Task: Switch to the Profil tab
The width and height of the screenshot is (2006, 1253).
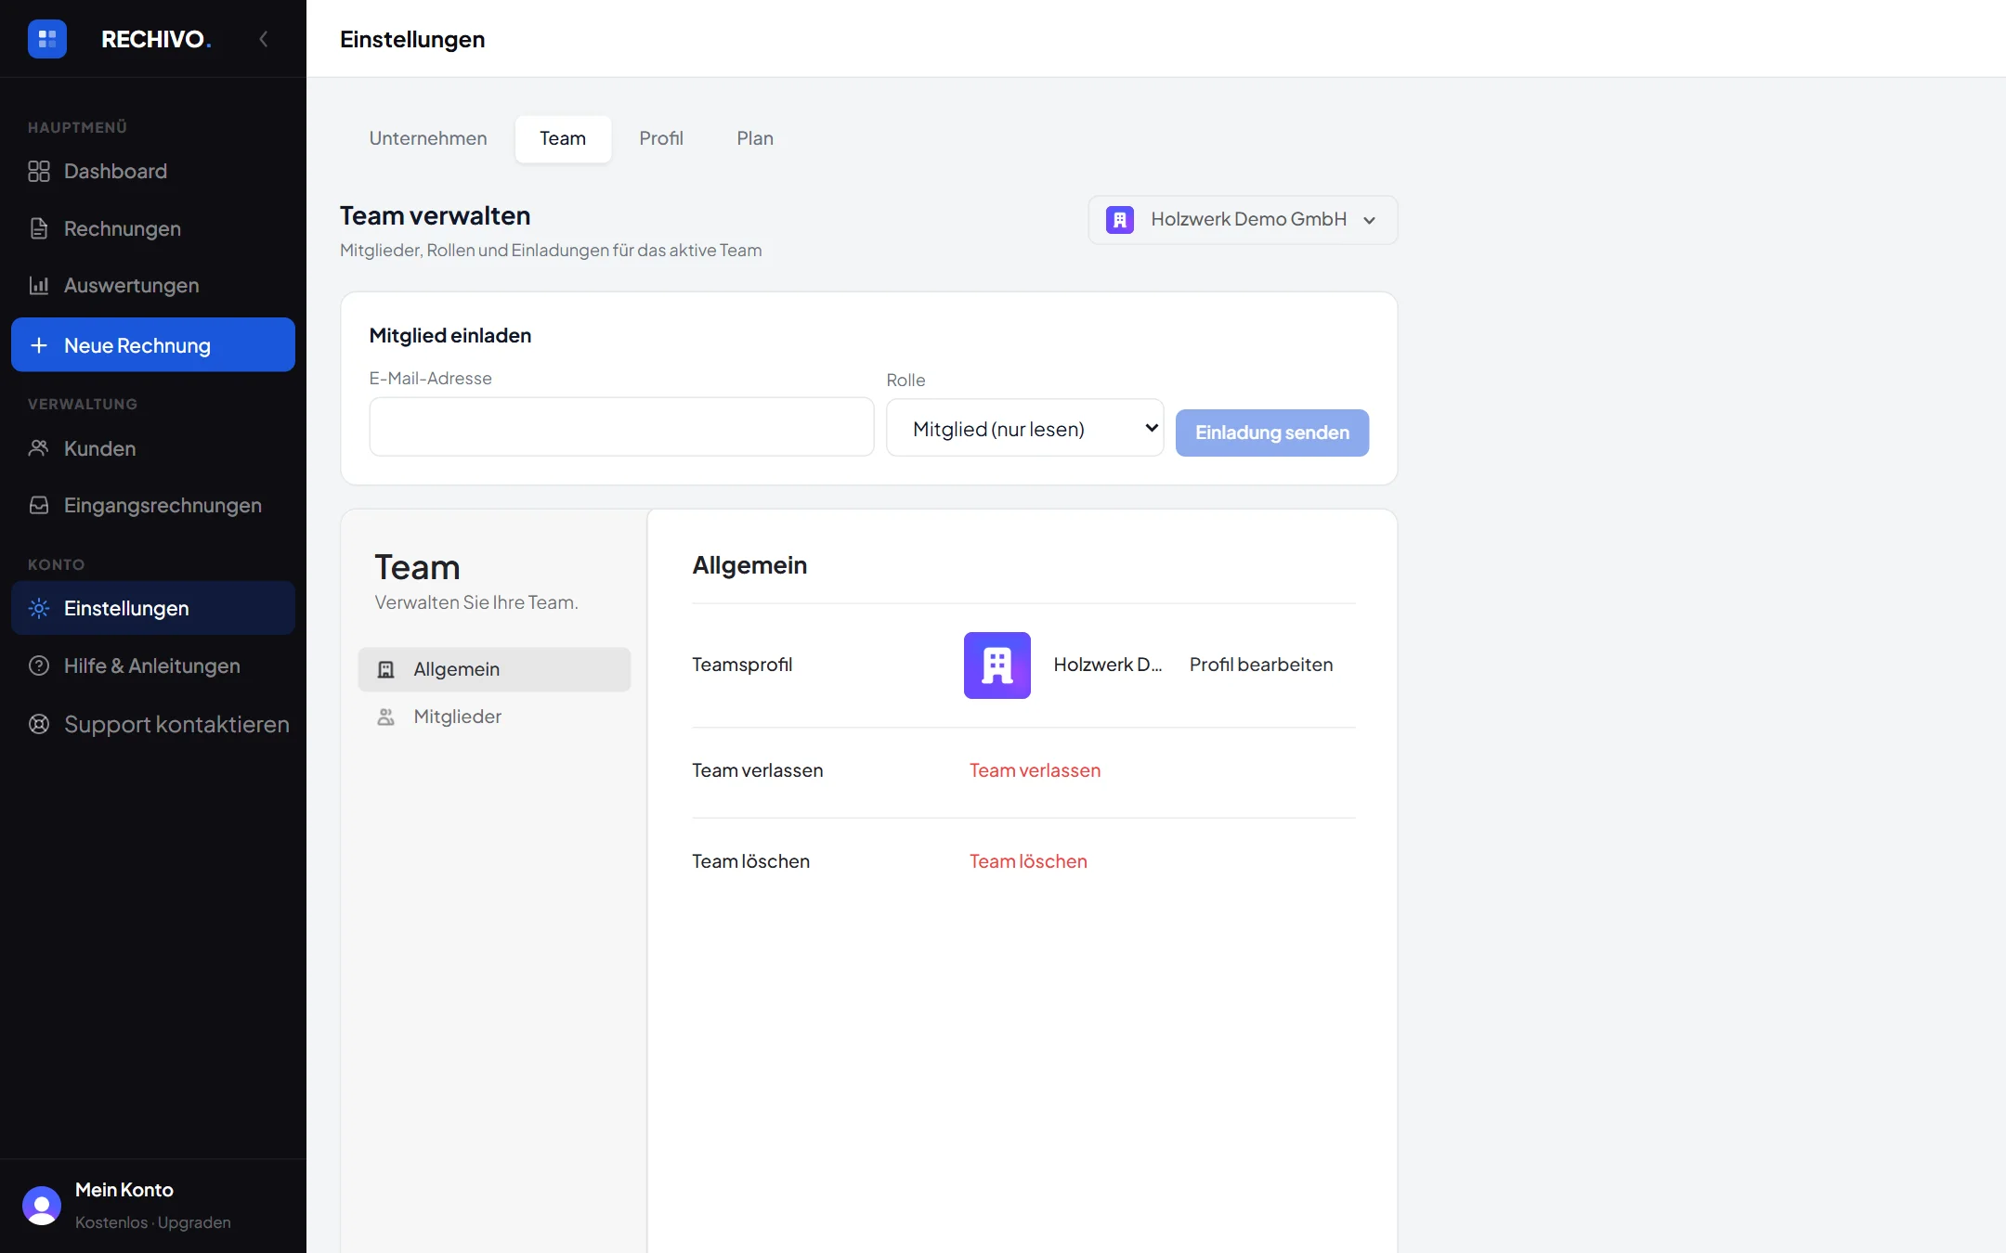Action: coord(661,138)
